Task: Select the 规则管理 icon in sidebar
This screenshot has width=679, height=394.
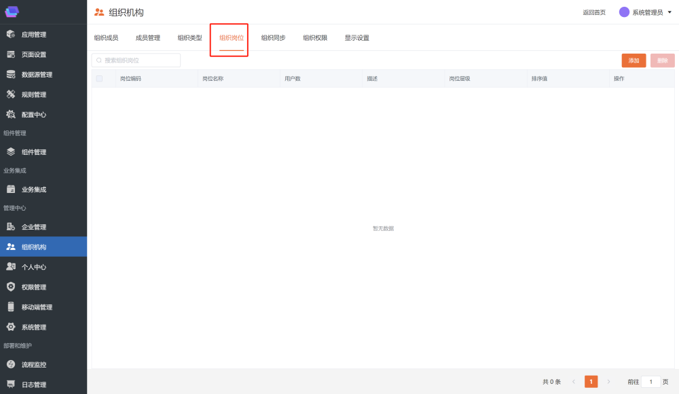Action: coord(11,94)
